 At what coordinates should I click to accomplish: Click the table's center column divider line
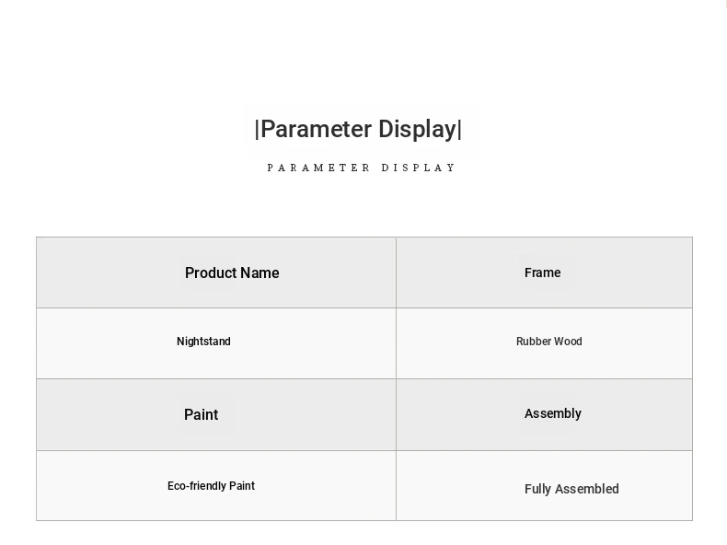pyautogui.click(x=396, y=378)
